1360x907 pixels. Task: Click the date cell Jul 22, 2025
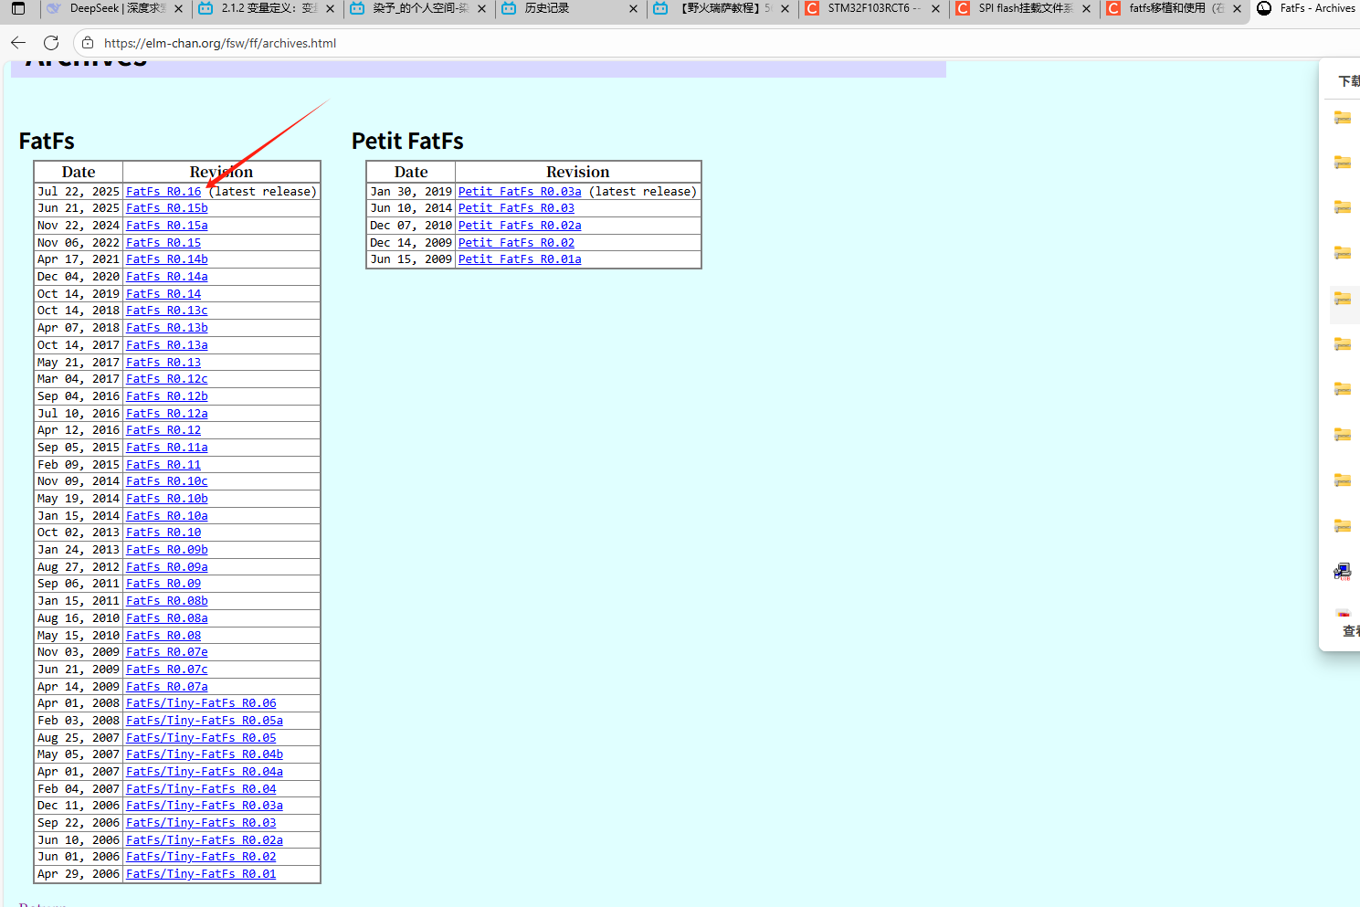point(79,192)
